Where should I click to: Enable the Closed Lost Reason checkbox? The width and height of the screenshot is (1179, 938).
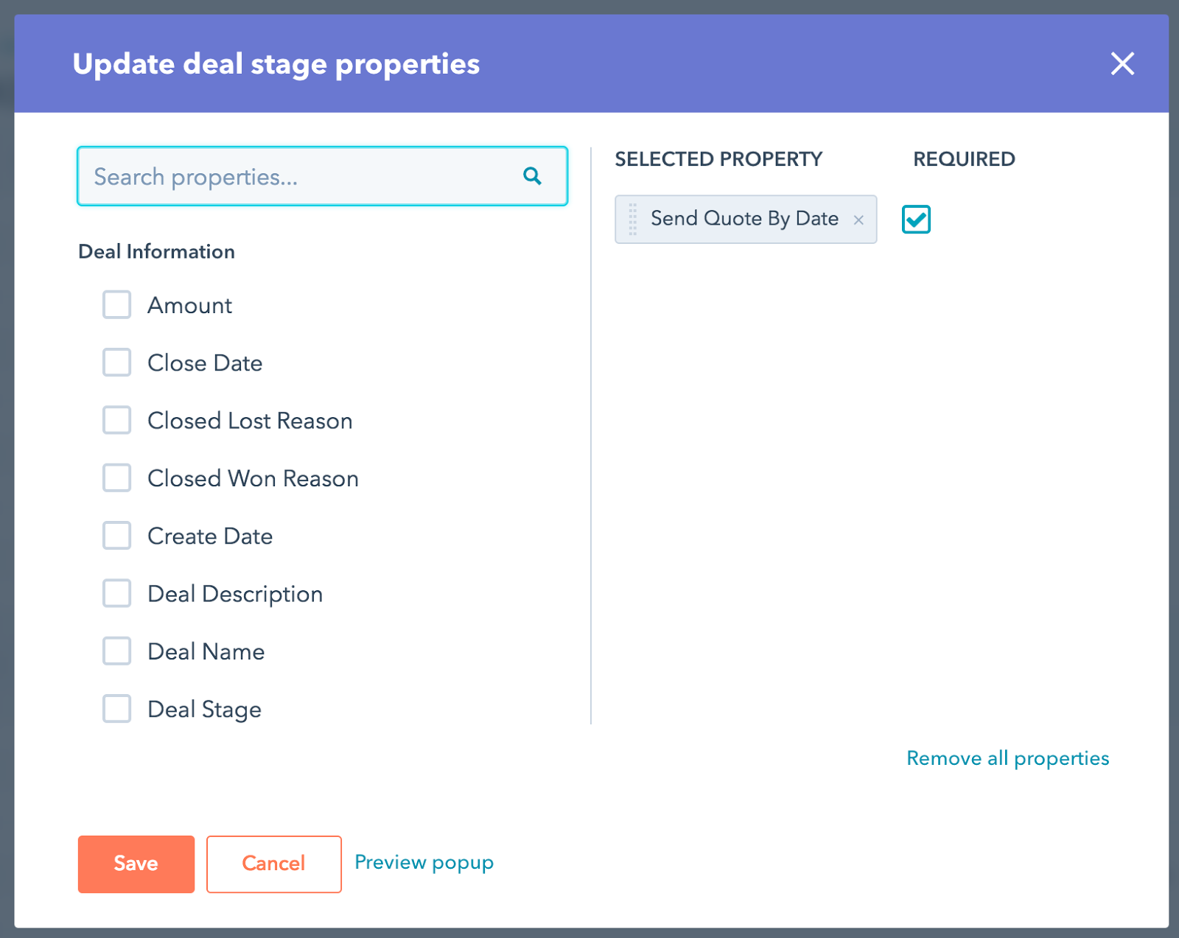[x=116, y=420]
